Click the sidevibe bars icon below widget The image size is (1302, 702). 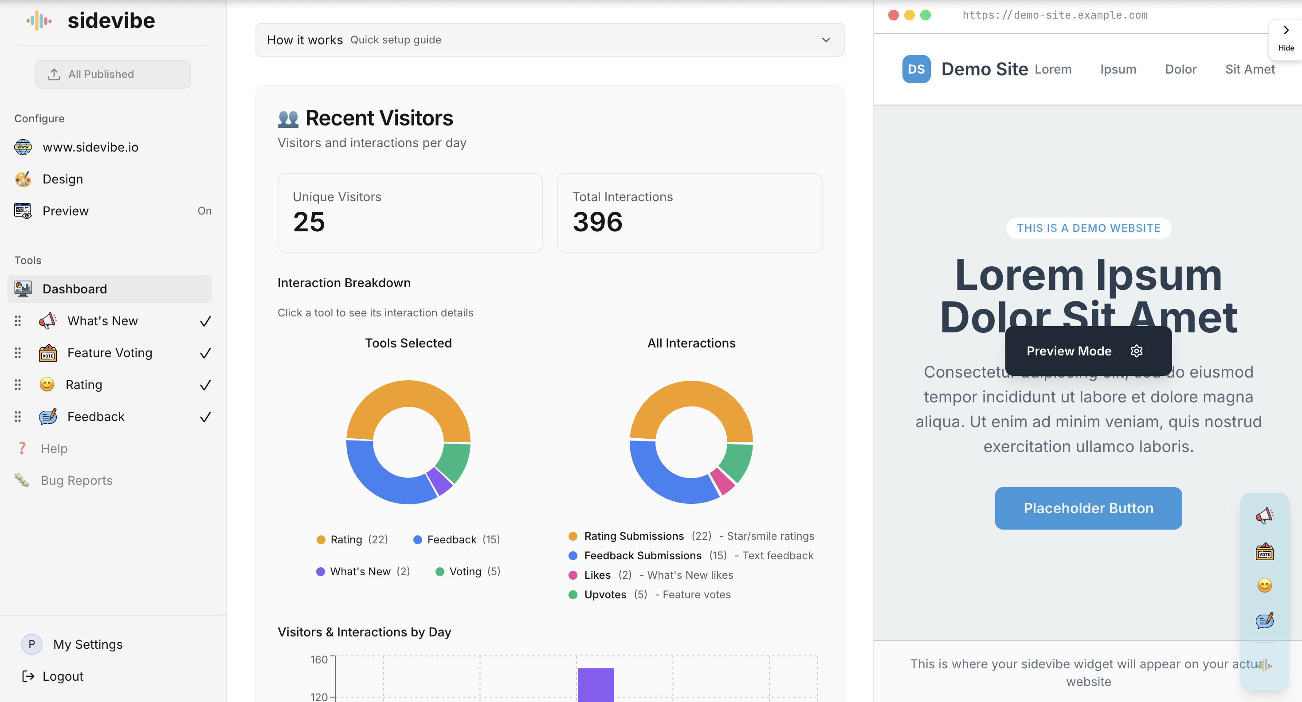1264,666
